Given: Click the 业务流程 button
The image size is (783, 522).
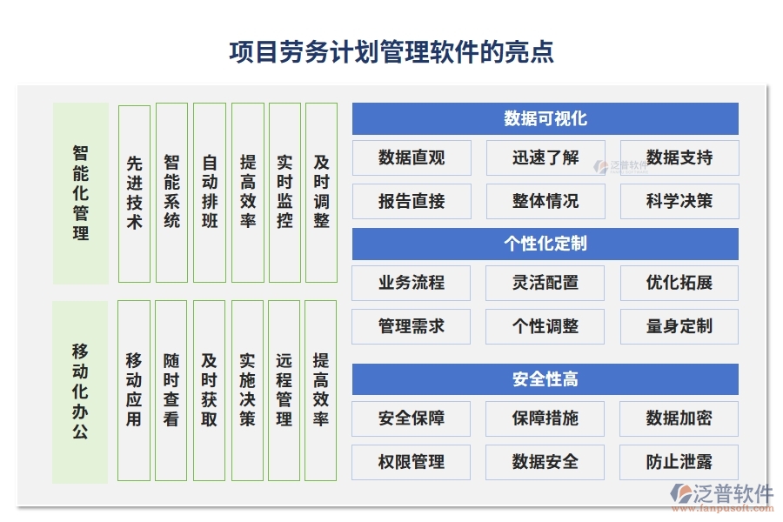Looking at the screenshot, I should coord(411,283).
